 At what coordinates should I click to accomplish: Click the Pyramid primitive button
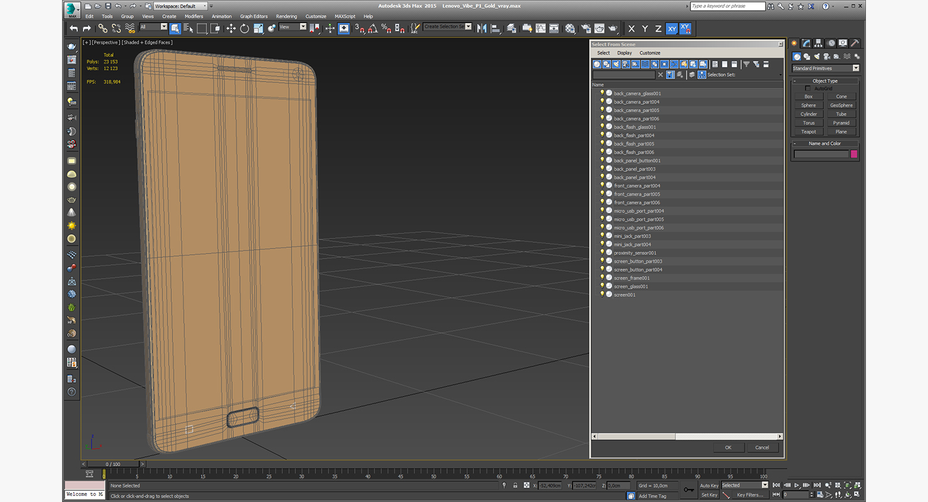click(x=841, y=123)
